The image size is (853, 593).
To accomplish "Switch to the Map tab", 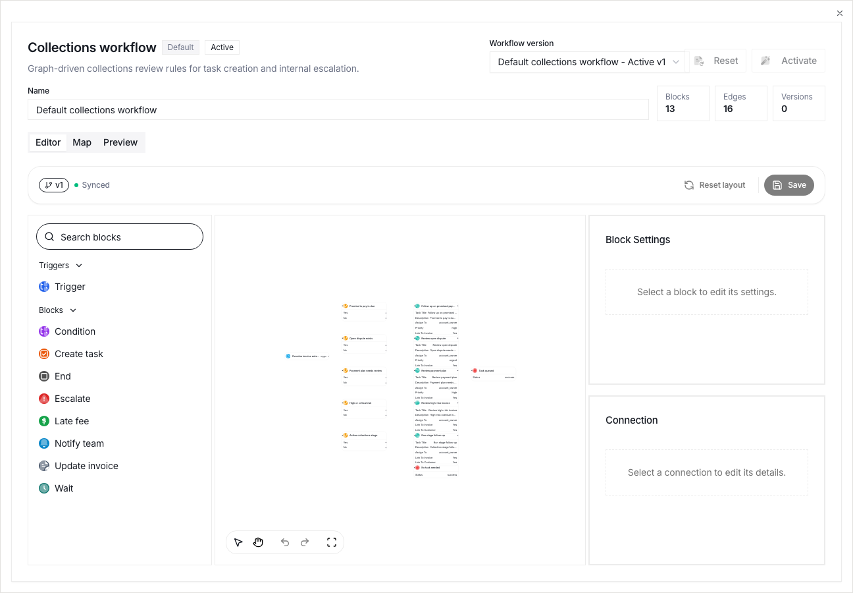I will pyautogui.click(x=82, y=142).
